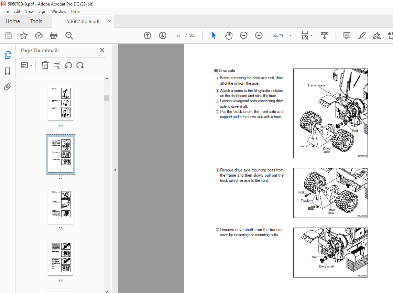Click the Save file icon

[x=9, y=35]
